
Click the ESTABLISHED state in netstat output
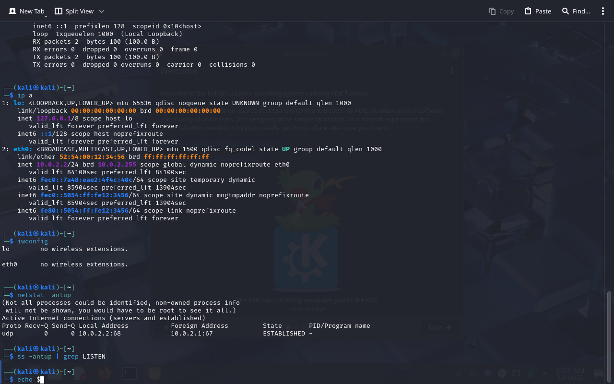[x=284, y=334]
